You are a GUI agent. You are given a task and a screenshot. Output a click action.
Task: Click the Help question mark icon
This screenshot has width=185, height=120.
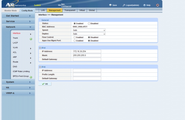145,5
